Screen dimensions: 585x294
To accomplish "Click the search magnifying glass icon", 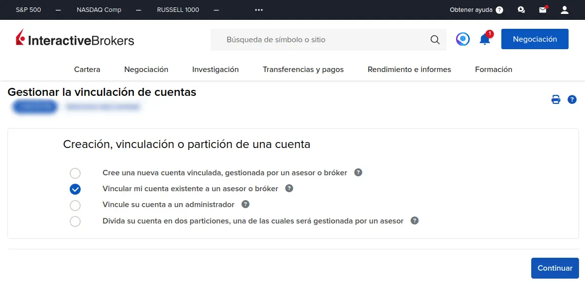I will (434, 39).
